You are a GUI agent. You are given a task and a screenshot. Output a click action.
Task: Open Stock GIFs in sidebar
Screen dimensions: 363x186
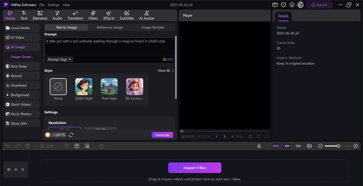pyautogui.click(x=22, y=124)
